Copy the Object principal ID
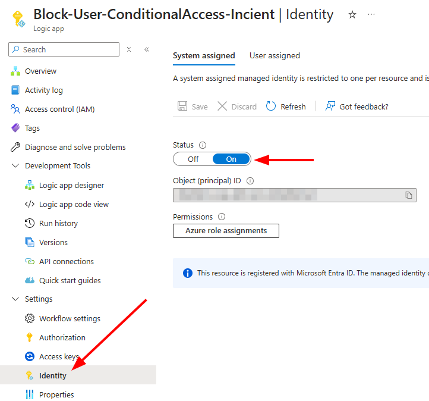The width and height of the screenshot is (429, 401). [408, 195]
